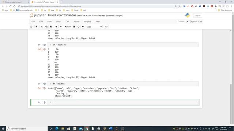Reload the browser page
Viewport: 234px width, 131px height.
pyautogui.click(x=11, y=6)
